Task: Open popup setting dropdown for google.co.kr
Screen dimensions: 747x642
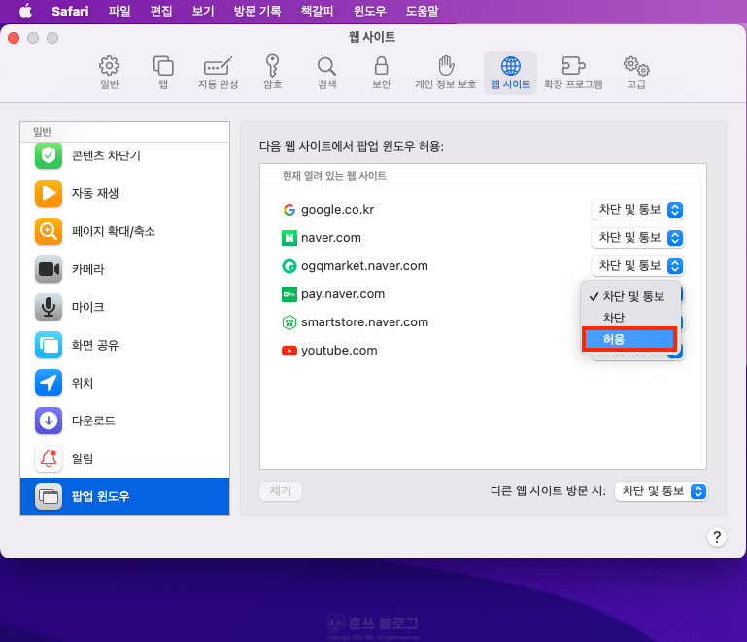Action: tap(637, 210)
